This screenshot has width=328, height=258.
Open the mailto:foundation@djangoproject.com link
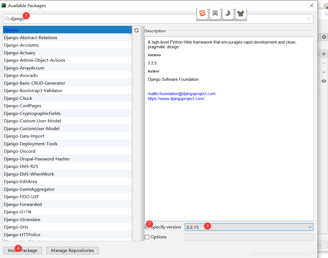182,94
